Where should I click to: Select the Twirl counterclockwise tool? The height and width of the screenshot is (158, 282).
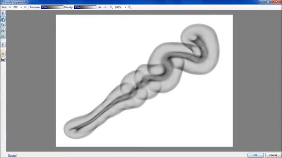click(3, 25)
